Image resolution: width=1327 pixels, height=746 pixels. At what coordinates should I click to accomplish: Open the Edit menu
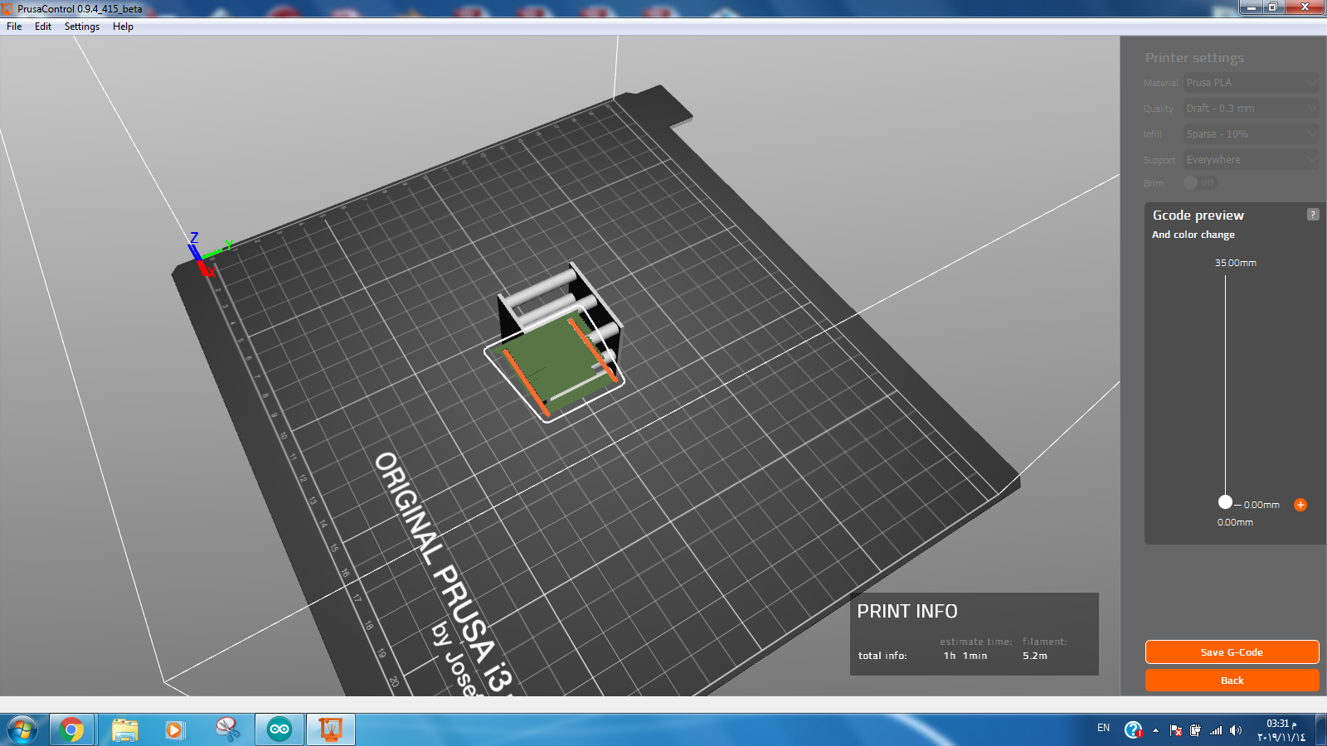point(43,27)
